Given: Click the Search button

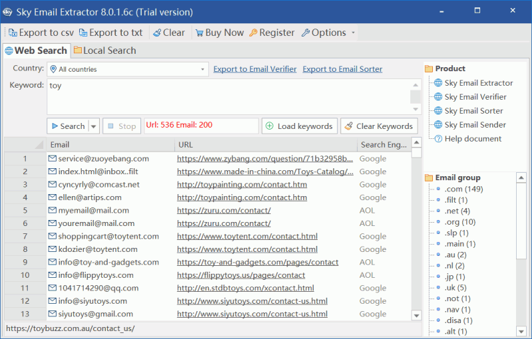Looking at the screenshot, I should pos(68,126).
